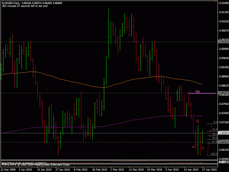
Task: Click the FxPro MT4 MetaQuotes copyright text
Action: (36, 165)
